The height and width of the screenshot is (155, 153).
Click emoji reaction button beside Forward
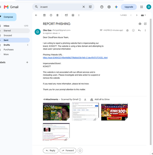[80, 151]
